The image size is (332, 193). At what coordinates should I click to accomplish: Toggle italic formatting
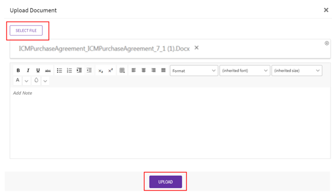[x=28, y=70]
